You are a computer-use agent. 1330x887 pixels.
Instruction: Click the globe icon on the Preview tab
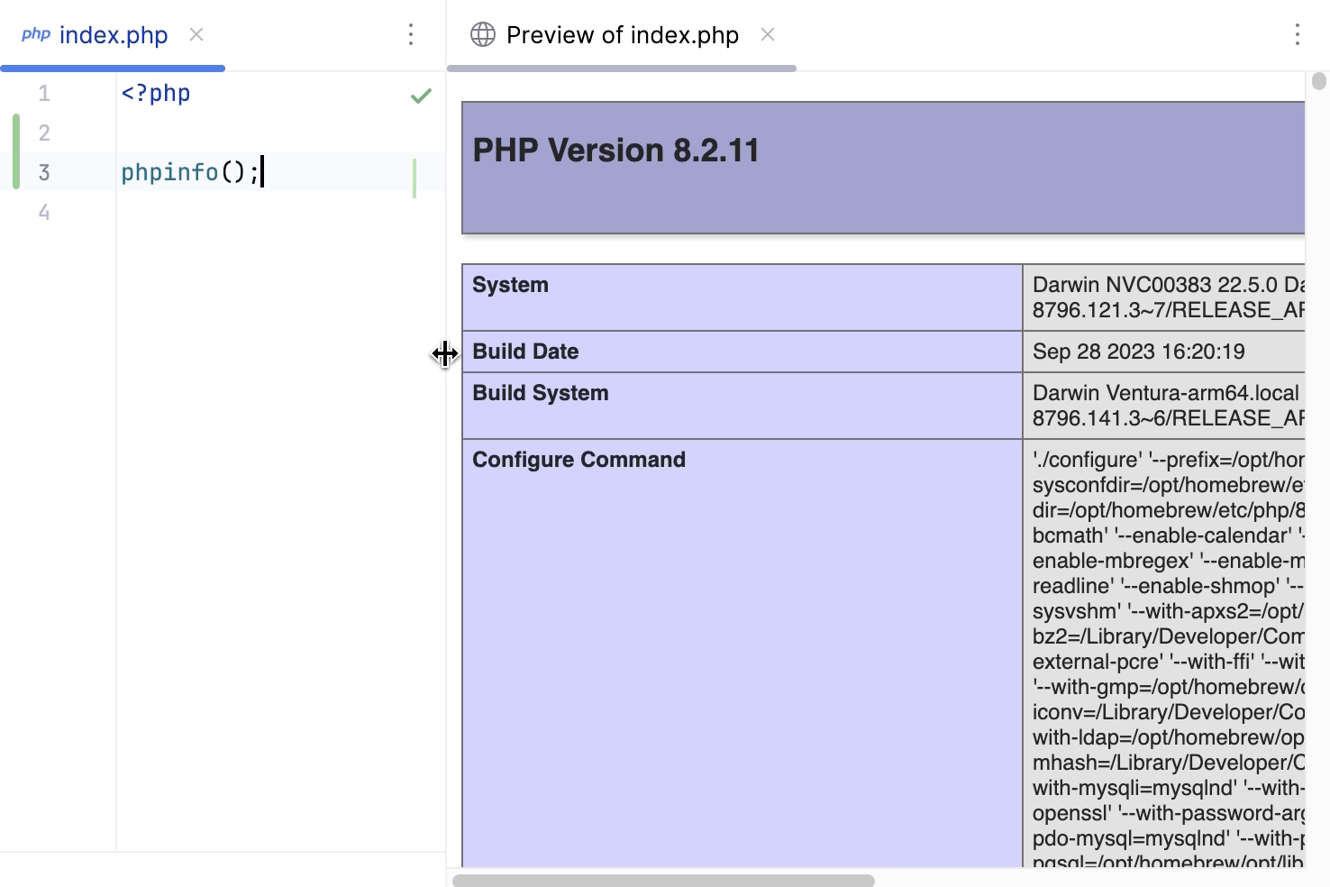pyautogui.click(x=483, y=34)
